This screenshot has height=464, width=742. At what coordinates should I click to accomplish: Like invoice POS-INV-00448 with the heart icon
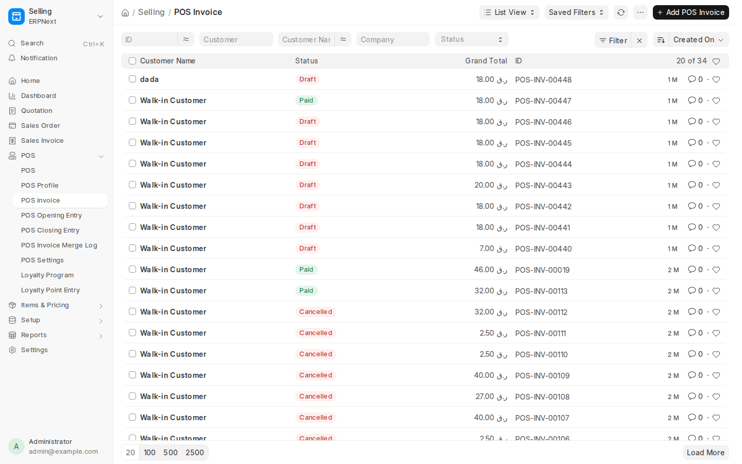click(716, 79)
